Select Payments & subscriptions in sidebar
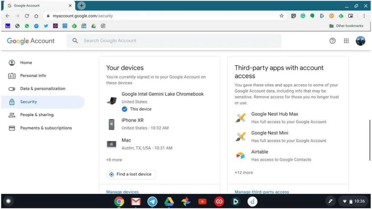Image resolution: width=372 pixels, height=209 pixels. click(46, 128)
